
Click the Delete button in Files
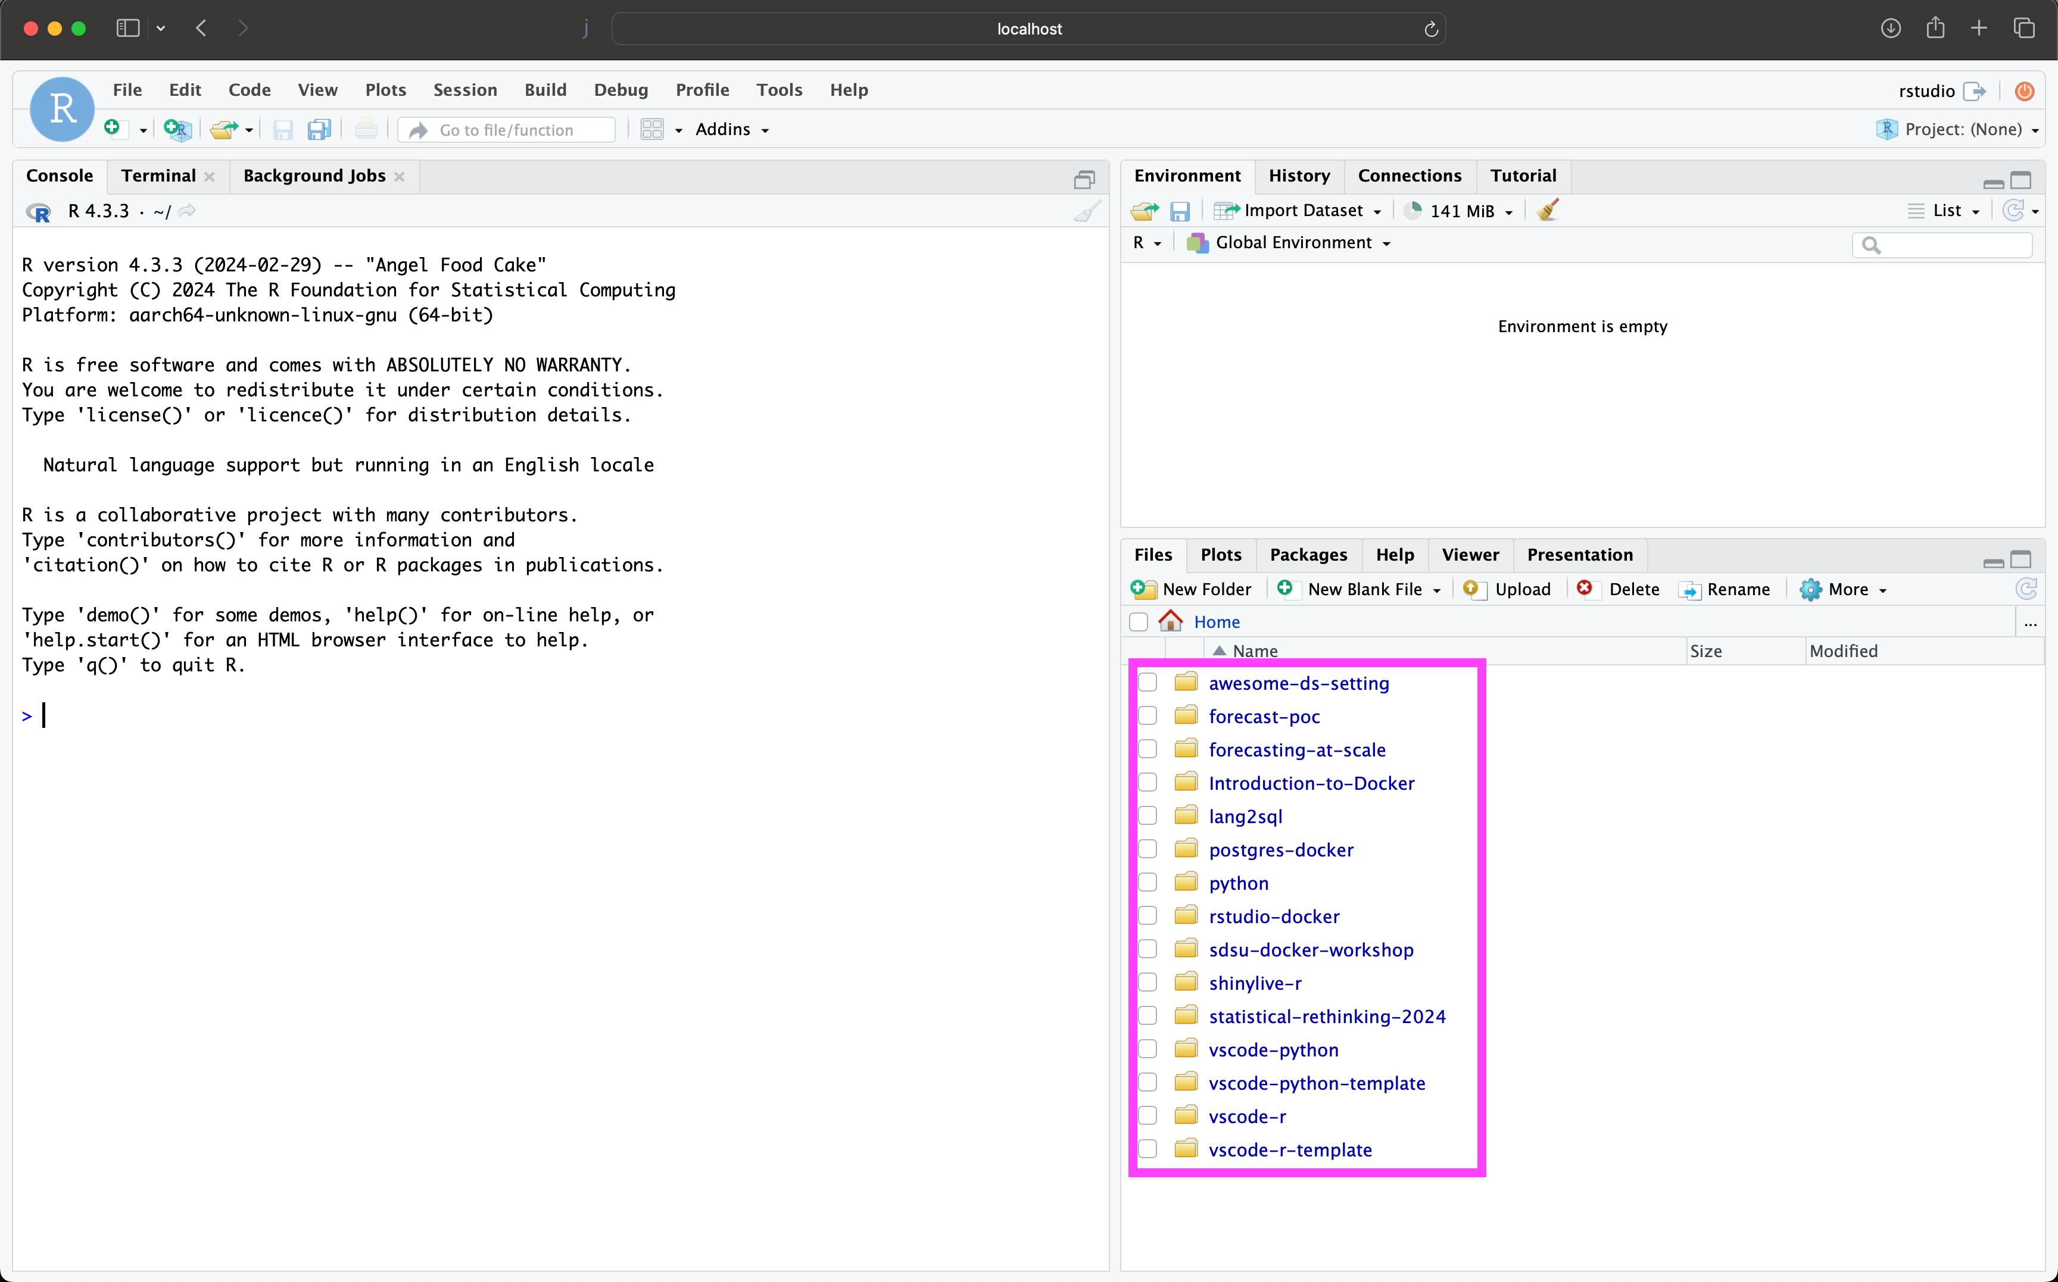[1618, 589]
